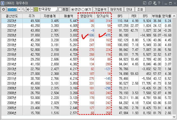Click the 영익률 column header
The image size is (177, 120).
pyautogui.click(x=167, y=16)
